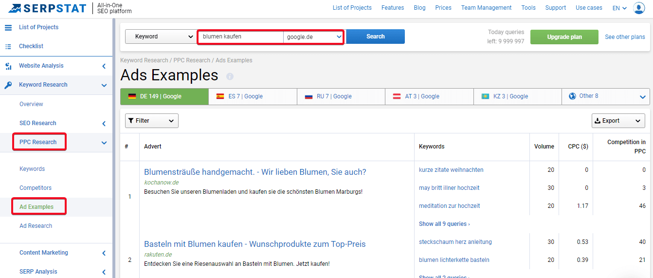Click the Checklist sidebar icon
Image resolution: width=653 pixels, height=278 pixels.
8,46
